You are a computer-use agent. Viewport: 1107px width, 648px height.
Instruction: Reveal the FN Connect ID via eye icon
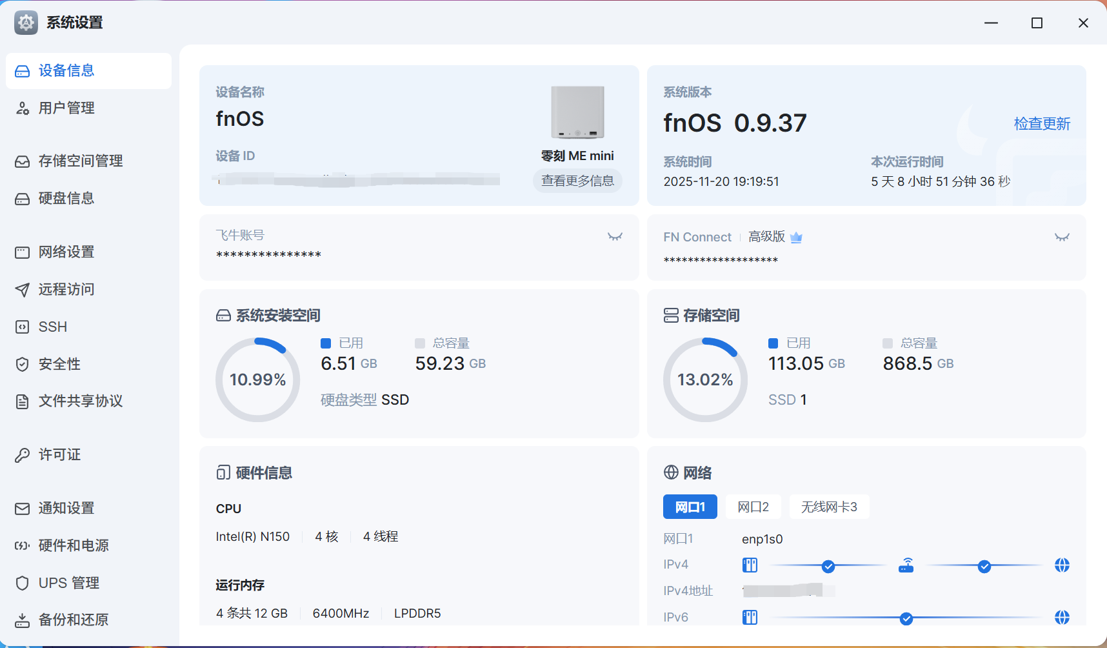[1062, 237]
